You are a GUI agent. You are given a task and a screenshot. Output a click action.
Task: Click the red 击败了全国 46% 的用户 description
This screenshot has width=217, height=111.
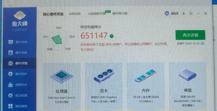(124, 47)
